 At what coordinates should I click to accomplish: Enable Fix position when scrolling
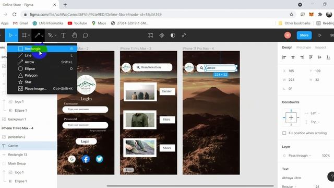284,133
